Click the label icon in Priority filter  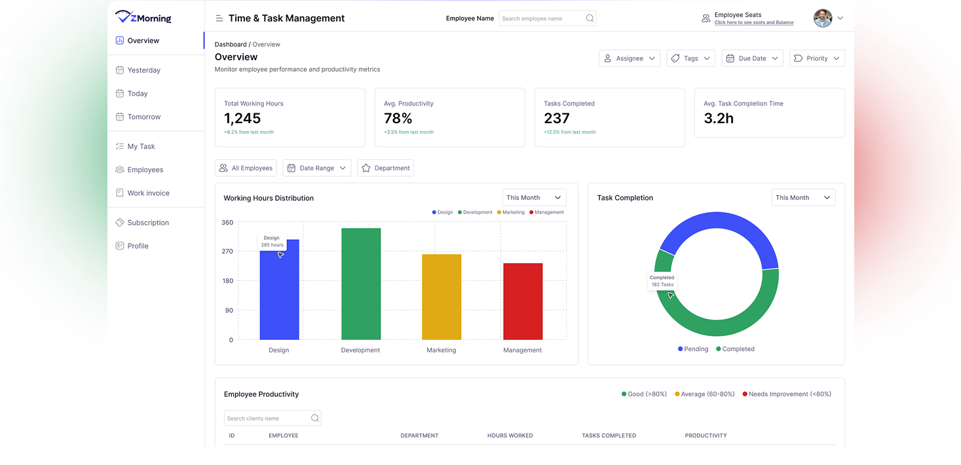798,58
